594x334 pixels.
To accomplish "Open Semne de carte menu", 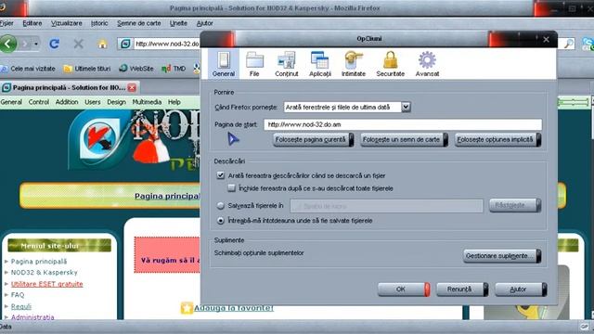I will [x=139, y=23].
